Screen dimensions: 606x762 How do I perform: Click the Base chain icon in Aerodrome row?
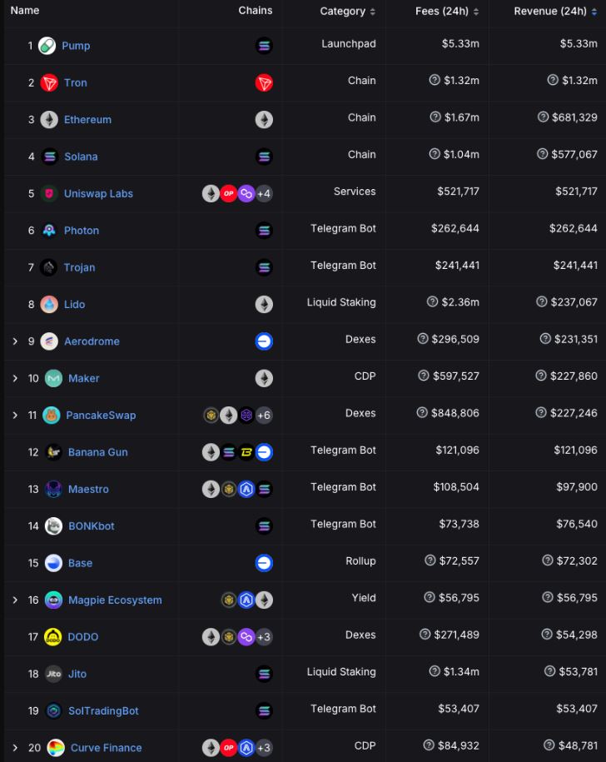[264, 341]
